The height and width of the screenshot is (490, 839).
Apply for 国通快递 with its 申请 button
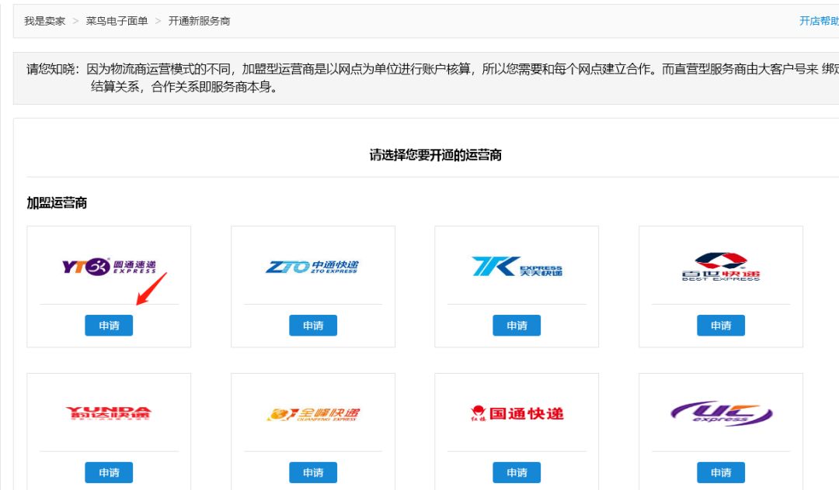[517, 472]
